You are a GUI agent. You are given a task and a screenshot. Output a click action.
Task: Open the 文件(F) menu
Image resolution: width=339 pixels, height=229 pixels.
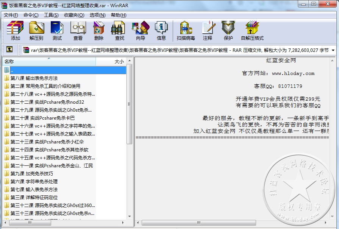point(11,15)
